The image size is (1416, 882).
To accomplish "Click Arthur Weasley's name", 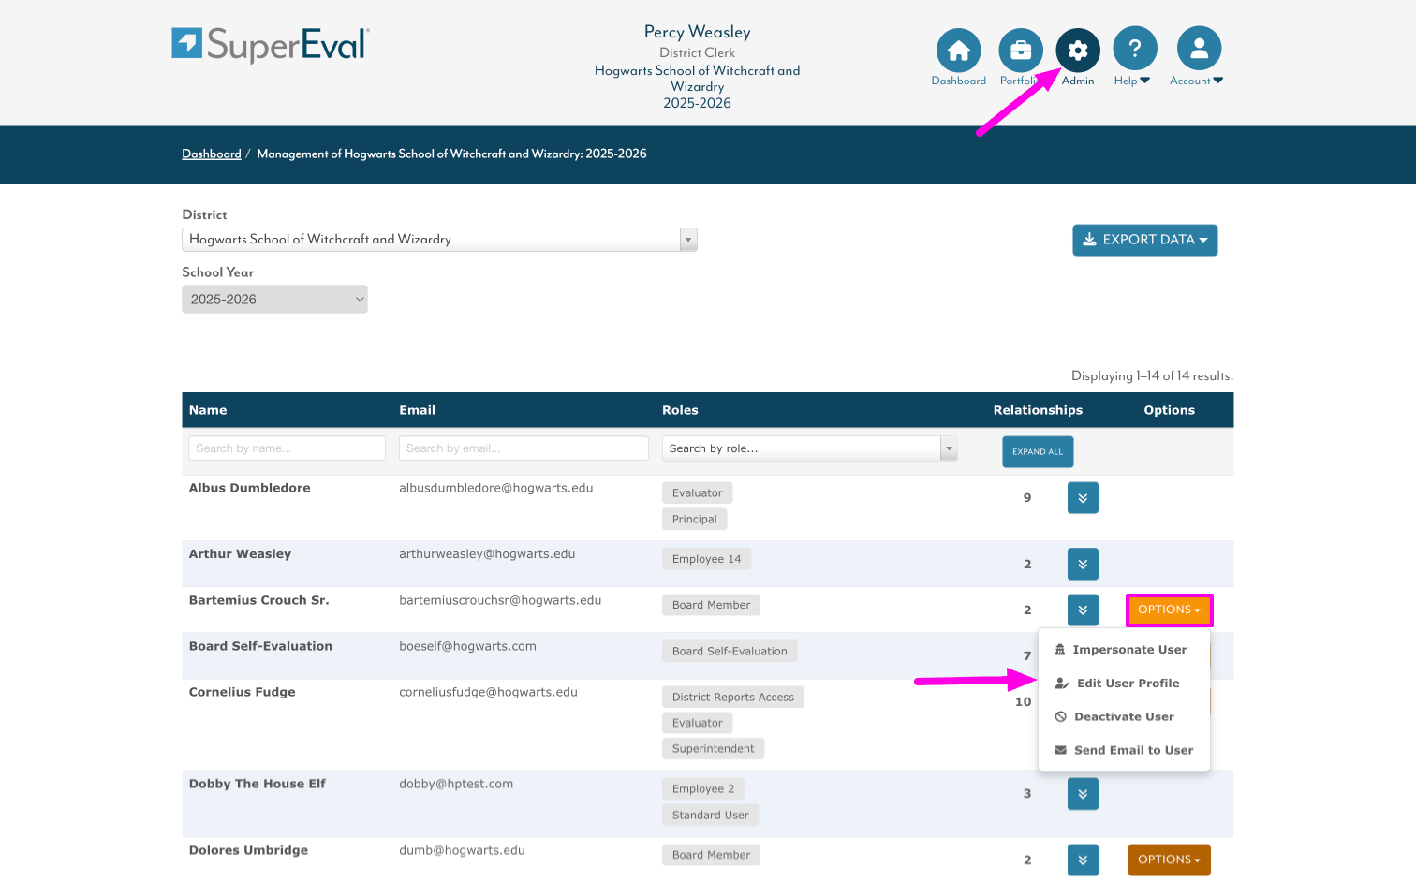I will [240, 554].
